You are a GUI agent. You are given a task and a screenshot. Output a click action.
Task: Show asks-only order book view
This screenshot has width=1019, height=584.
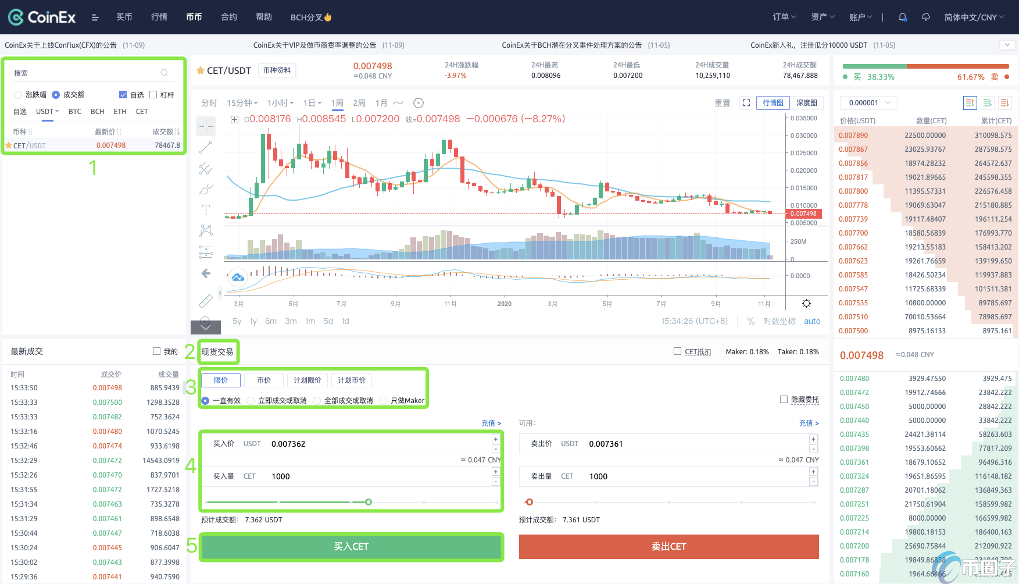(x=1005, y=103)
